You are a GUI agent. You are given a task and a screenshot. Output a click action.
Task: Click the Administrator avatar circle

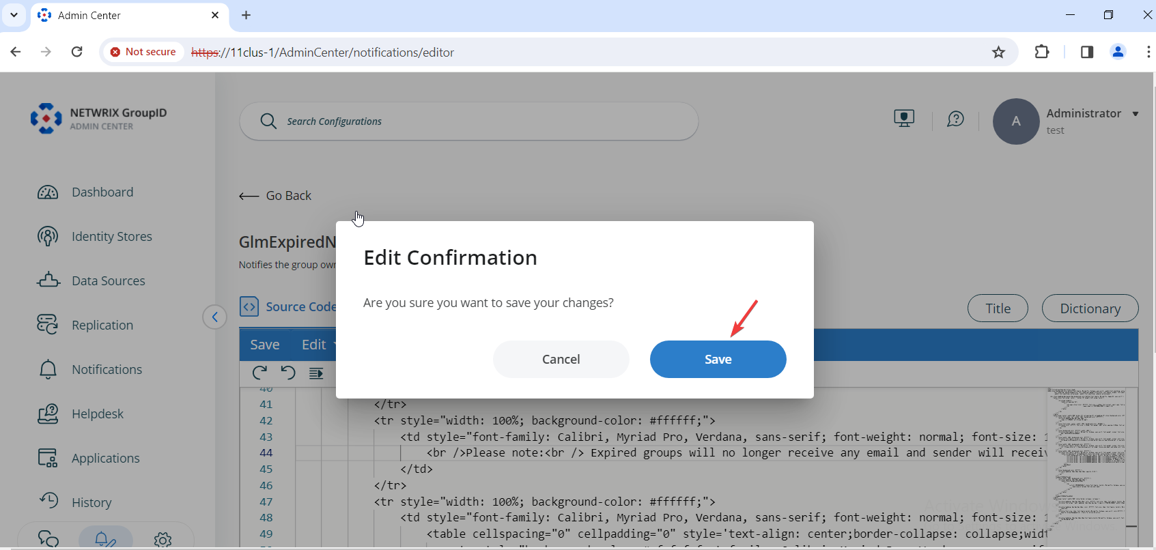coord(1016,121)
